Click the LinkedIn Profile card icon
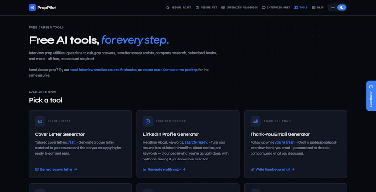 [148, 121]
